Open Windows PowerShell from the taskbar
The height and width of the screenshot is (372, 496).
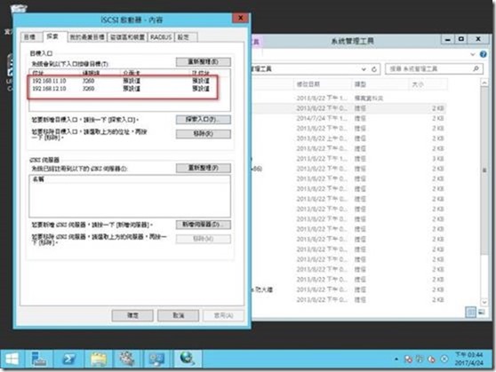68,359
